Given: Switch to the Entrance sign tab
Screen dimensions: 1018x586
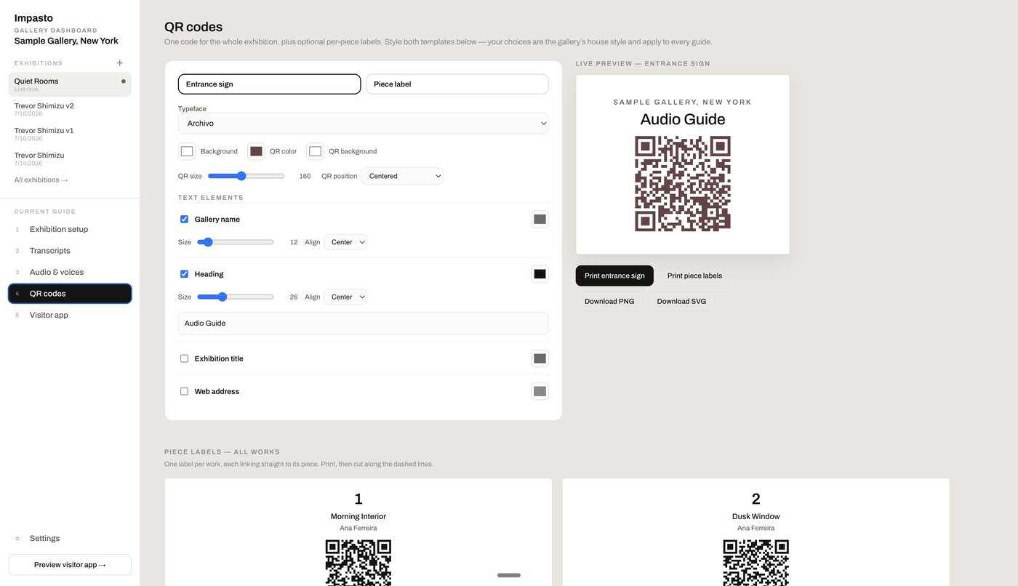Looking at the screenshot, I should 269,84.
